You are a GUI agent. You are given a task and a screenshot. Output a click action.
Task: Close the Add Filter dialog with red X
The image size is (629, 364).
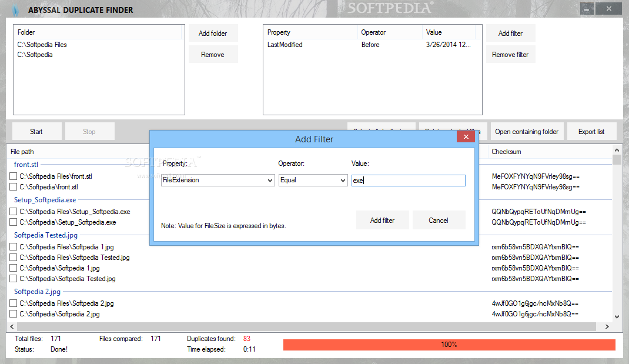pyautogui.click(x=466, y=137)
